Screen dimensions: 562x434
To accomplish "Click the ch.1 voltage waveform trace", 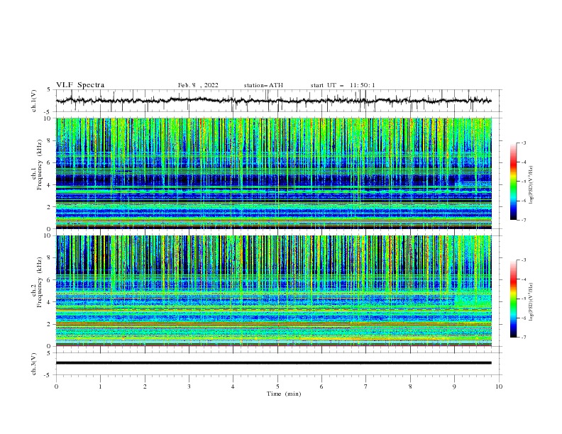I will tap(273, 101).
